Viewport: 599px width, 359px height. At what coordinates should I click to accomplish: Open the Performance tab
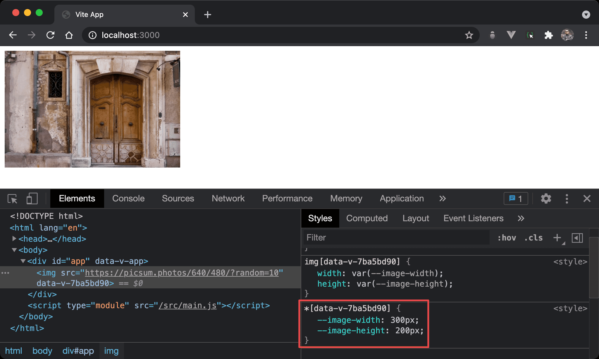click(287, 198)
